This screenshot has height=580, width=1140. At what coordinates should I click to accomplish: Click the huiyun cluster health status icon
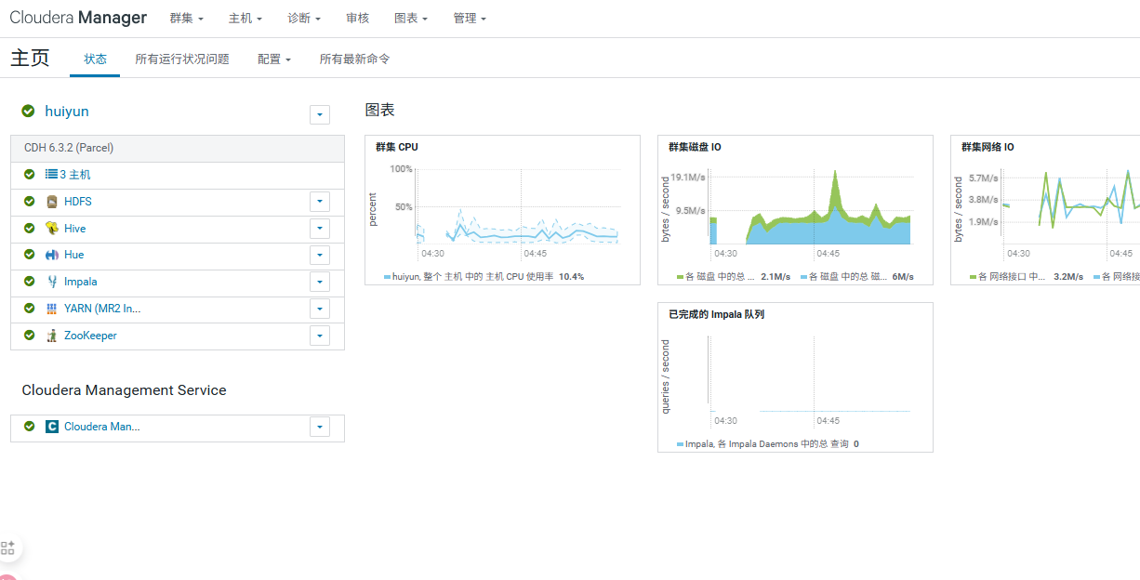pyautogui.click(x=29, y=112)
